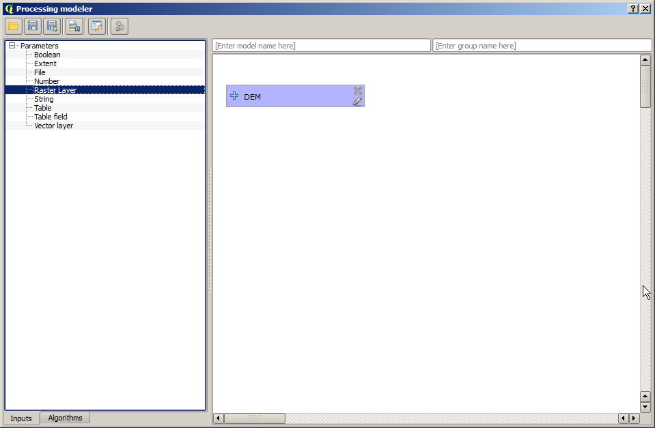Click the model name input field

(x=321, y=46)
